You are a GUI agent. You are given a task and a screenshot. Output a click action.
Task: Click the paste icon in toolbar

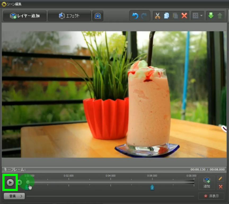pyautogui.click(x=175, y=16)
